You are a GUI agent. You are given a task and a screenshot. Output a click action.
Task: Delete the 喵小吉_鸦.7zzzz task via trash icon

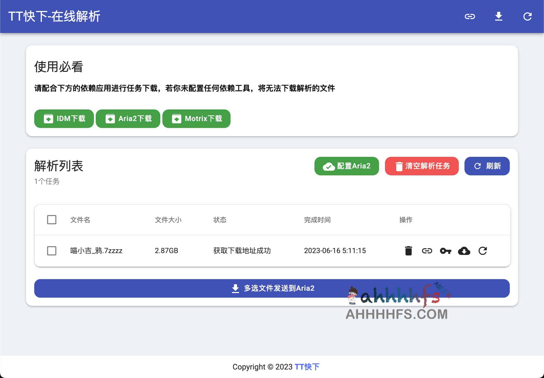tap(409, 251)
